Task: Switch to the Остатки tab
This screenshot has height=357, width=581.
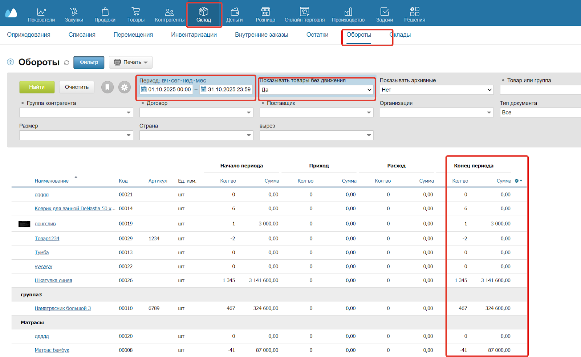Action: point(317,35)
